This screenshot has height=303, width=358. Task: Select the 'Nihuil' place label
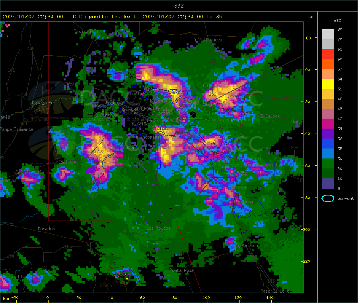pos(94,182)
